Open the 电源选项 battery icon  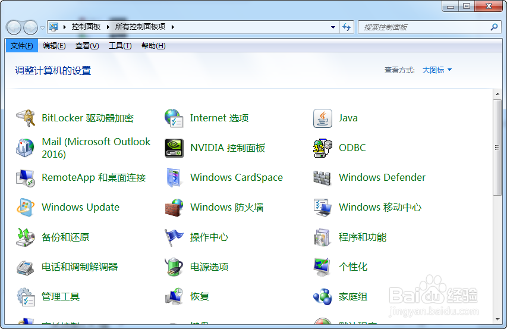click(174, 267)
